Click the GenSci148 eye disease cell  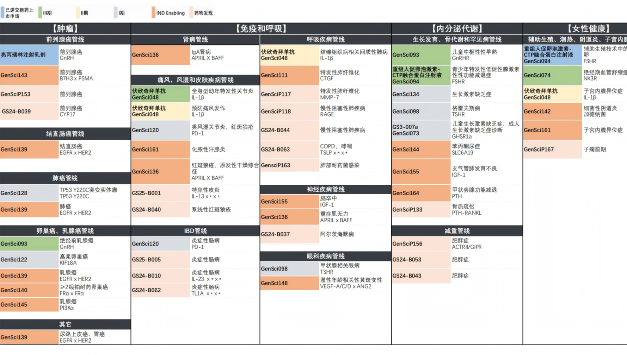point(289,283)
